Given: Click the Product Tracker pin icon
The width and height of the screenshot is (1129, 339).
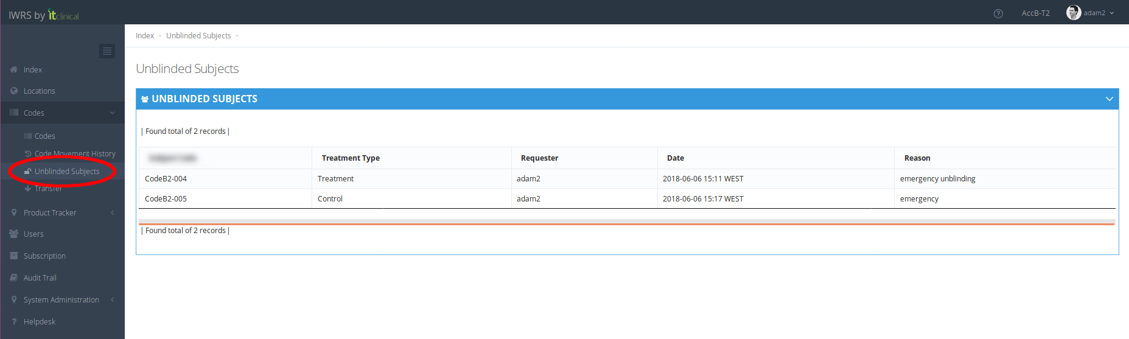Looking at the screenshot, I should click(13, 212).
